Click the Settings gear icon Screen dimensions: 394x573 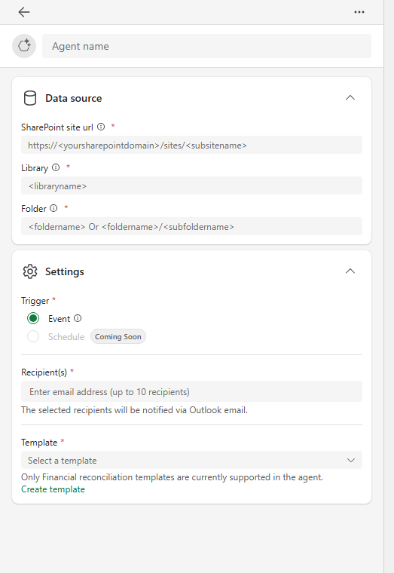click(30, 271)
